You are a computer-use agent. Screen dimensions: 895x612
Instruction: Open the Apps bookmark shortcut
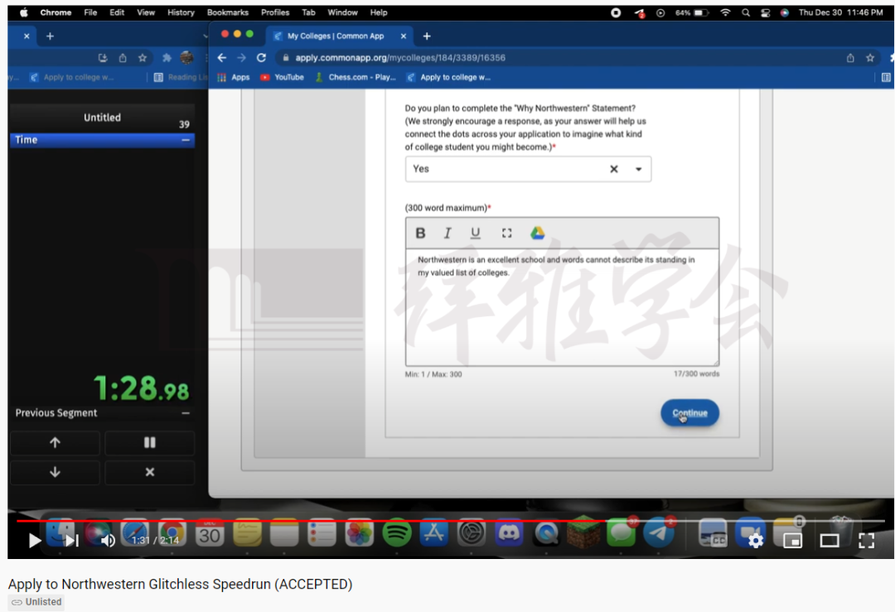pyautogui.click(x=234, y=77)
